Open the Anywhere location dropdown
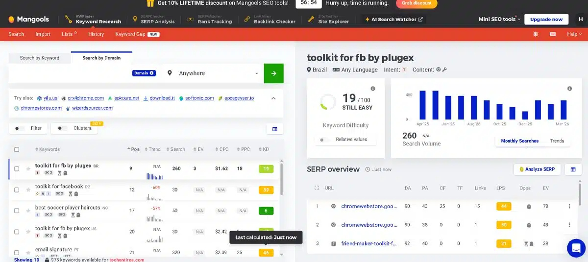 click(213, 73)
